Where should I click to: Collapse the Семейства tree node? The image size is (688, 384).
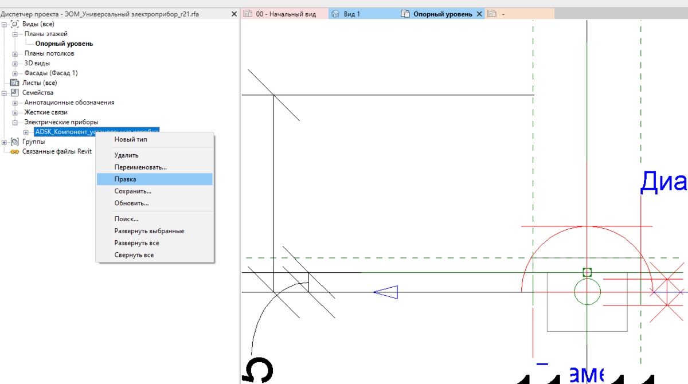(x=5, y=92)
